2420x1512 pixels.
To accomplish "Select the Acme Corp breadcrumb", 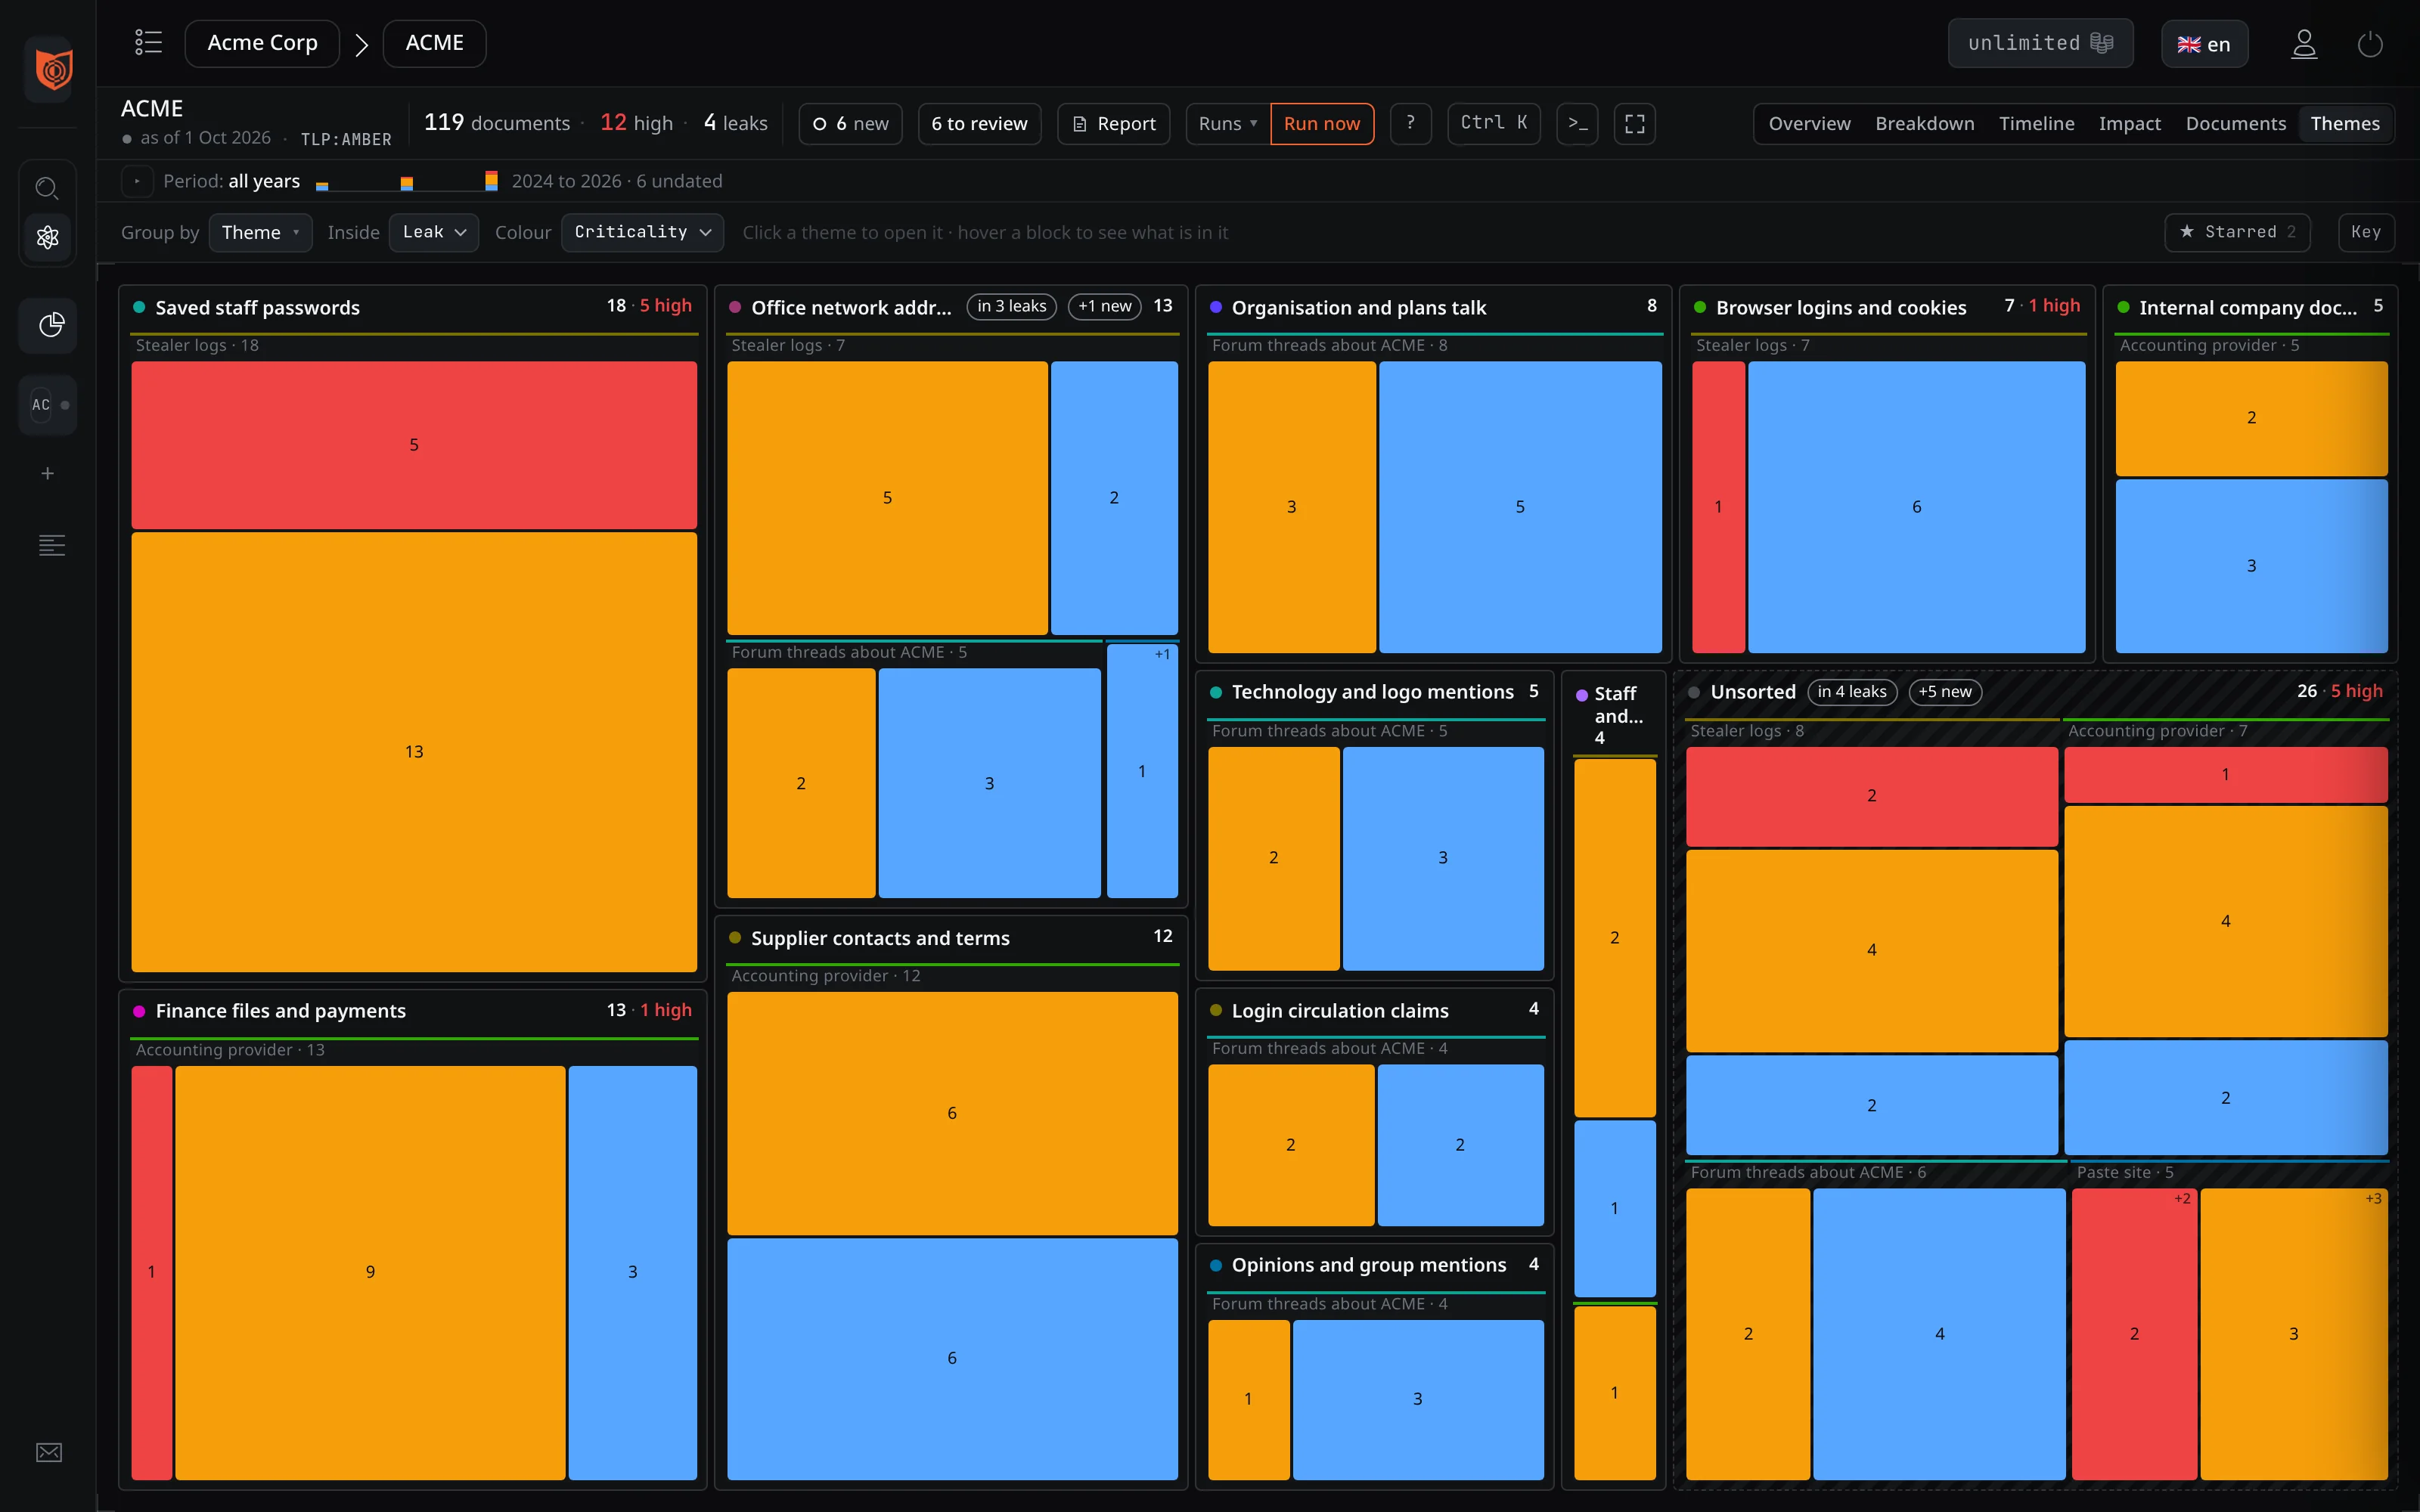I will (x=262, y=43).
